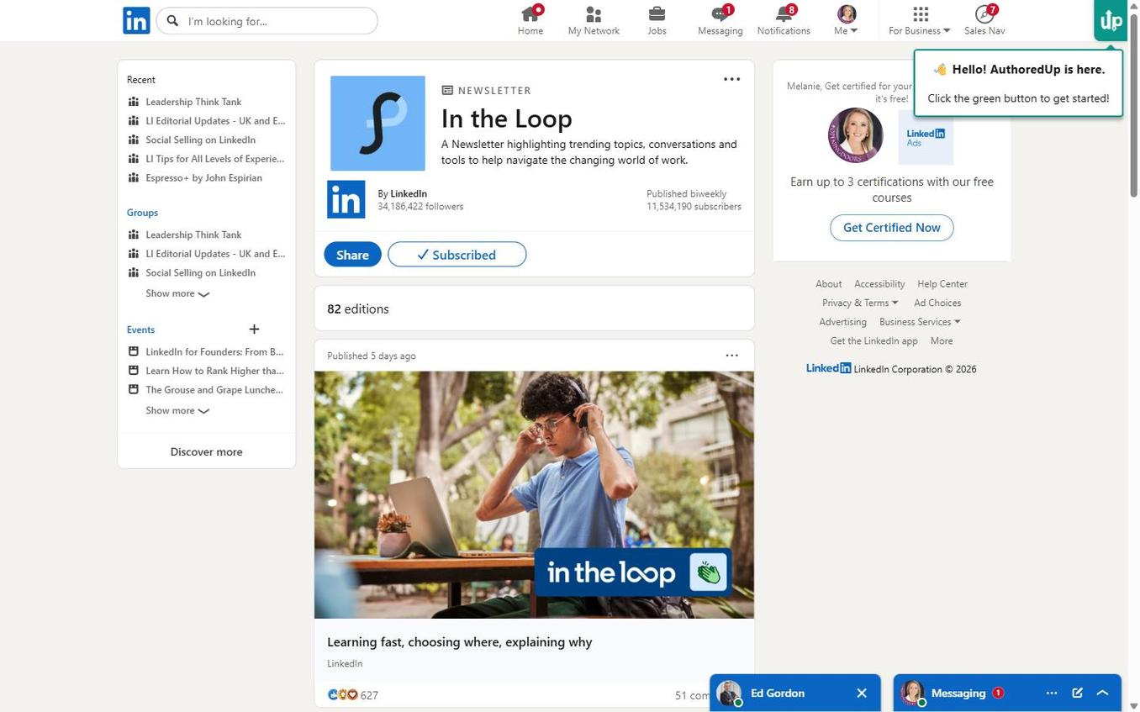Open the For Business apps grid
1140x712 pixels.
pos(920,20)
